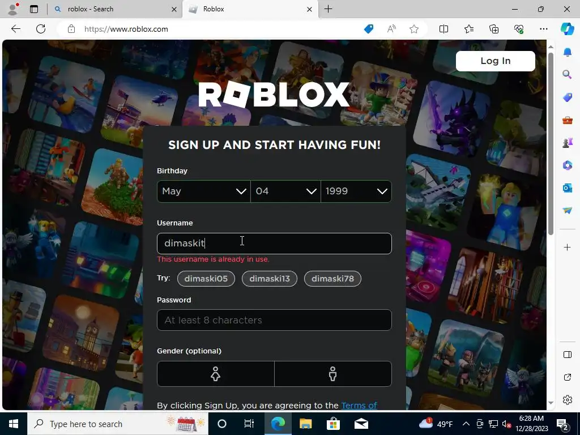Screen dimensions: 580x435
Task: Open the shopping price tag icon
Action: coord(369,29)
